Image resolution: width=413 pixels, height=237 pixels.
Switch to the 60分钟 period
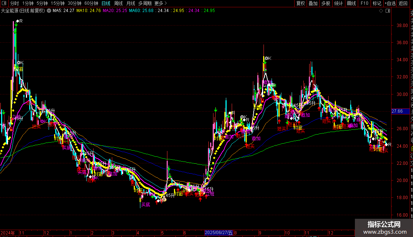91,3
